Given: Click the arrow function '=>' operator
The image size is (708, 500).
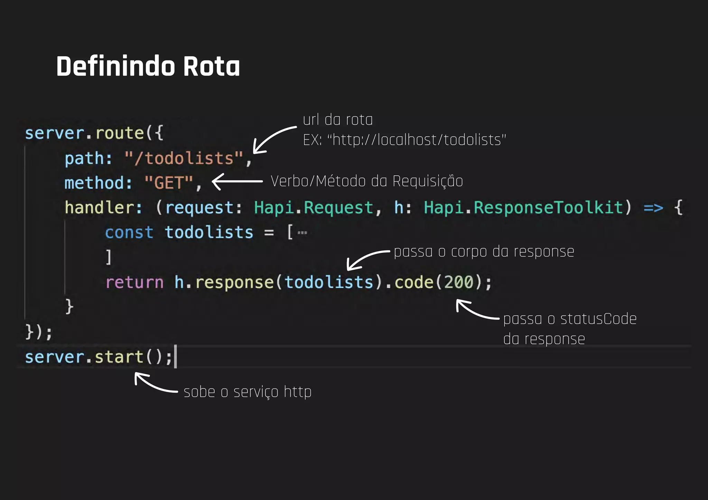Looking at the screenshot, I should (653, 208).
